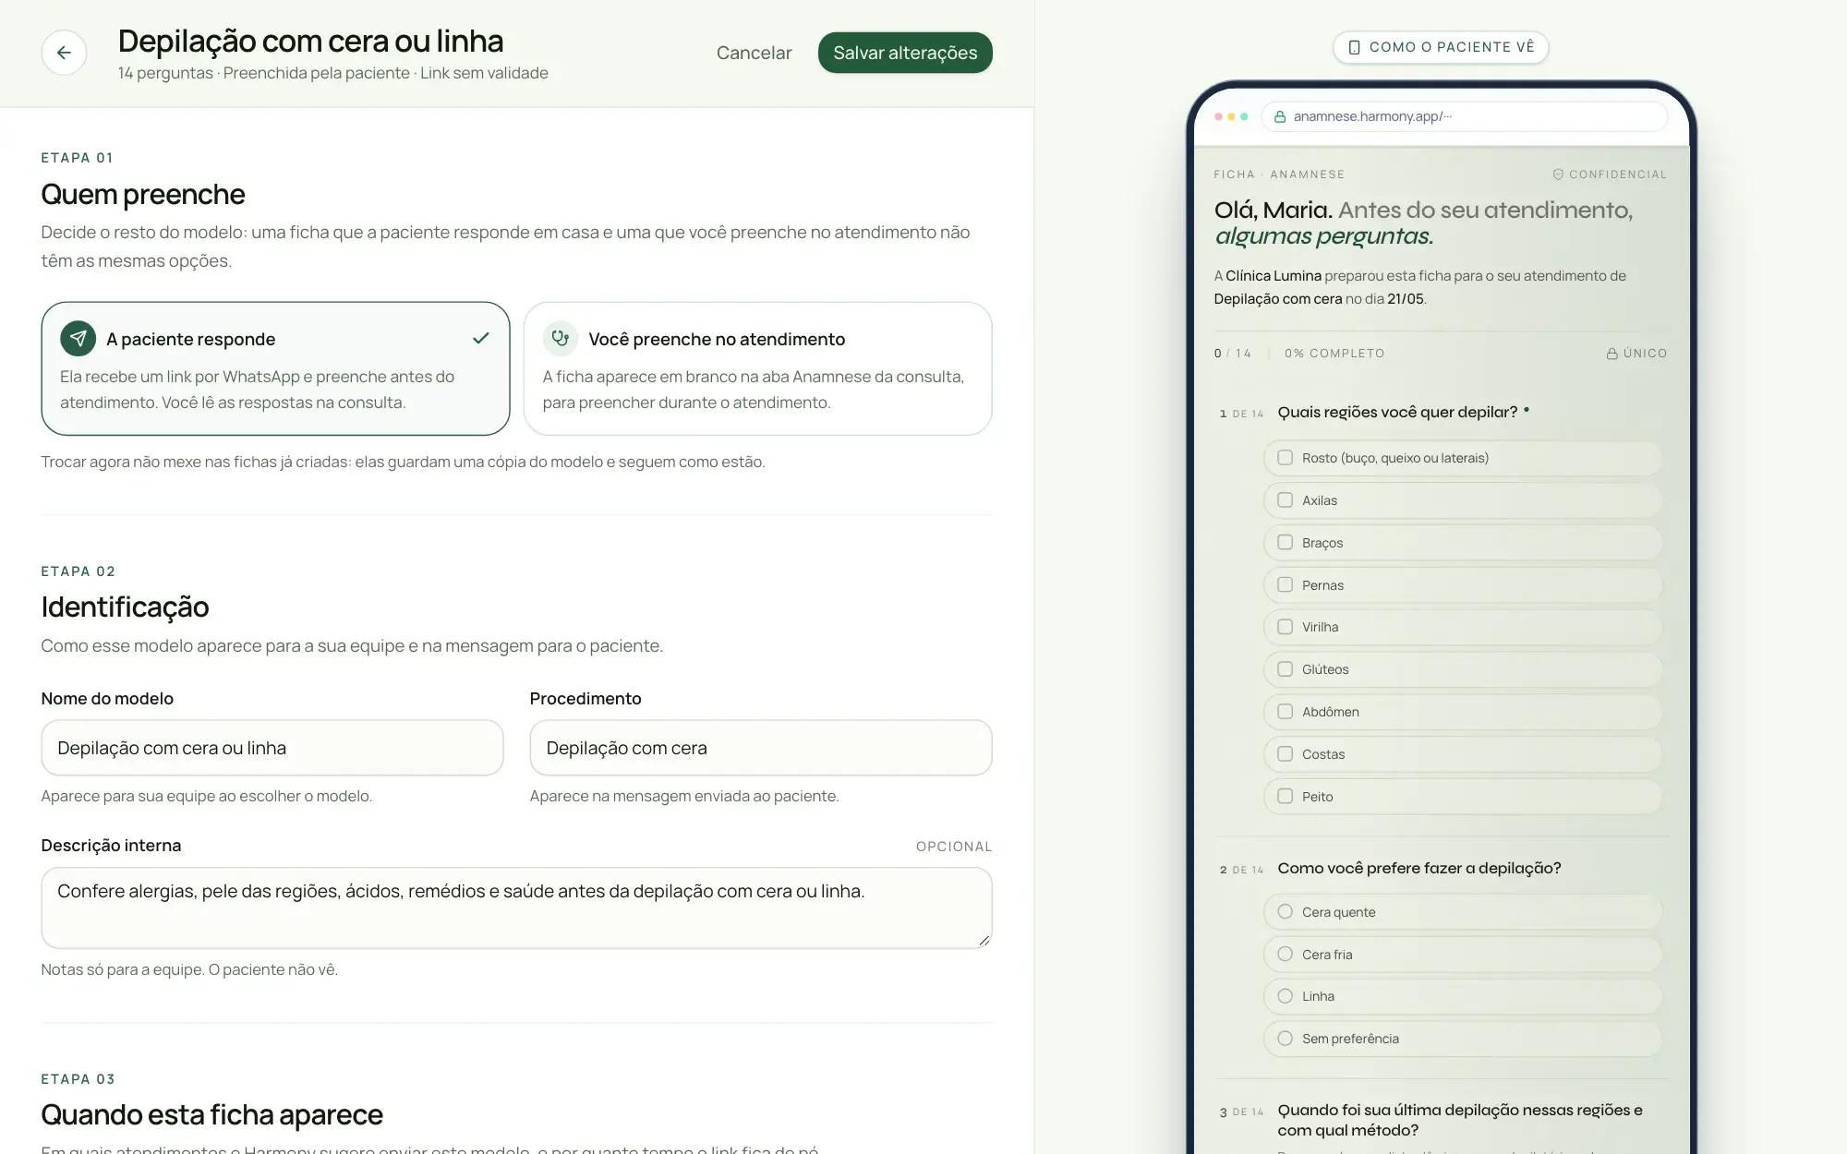Viewport: 1847px width, 1154px height.
Task: Click question 'Como você prefere fazer a depilação?'
Action: click(x=1419, y=868)
